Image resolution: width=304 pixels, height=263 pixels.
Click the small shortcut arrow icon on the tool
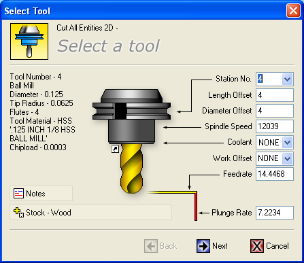point(115,149)
